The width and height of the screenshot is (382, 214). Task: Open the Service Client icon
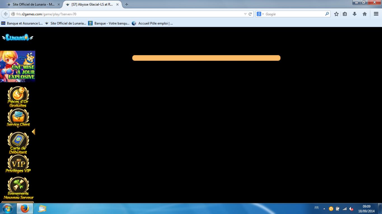(18, 117)
